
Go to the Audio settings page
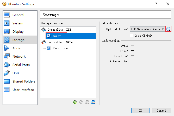17,48
